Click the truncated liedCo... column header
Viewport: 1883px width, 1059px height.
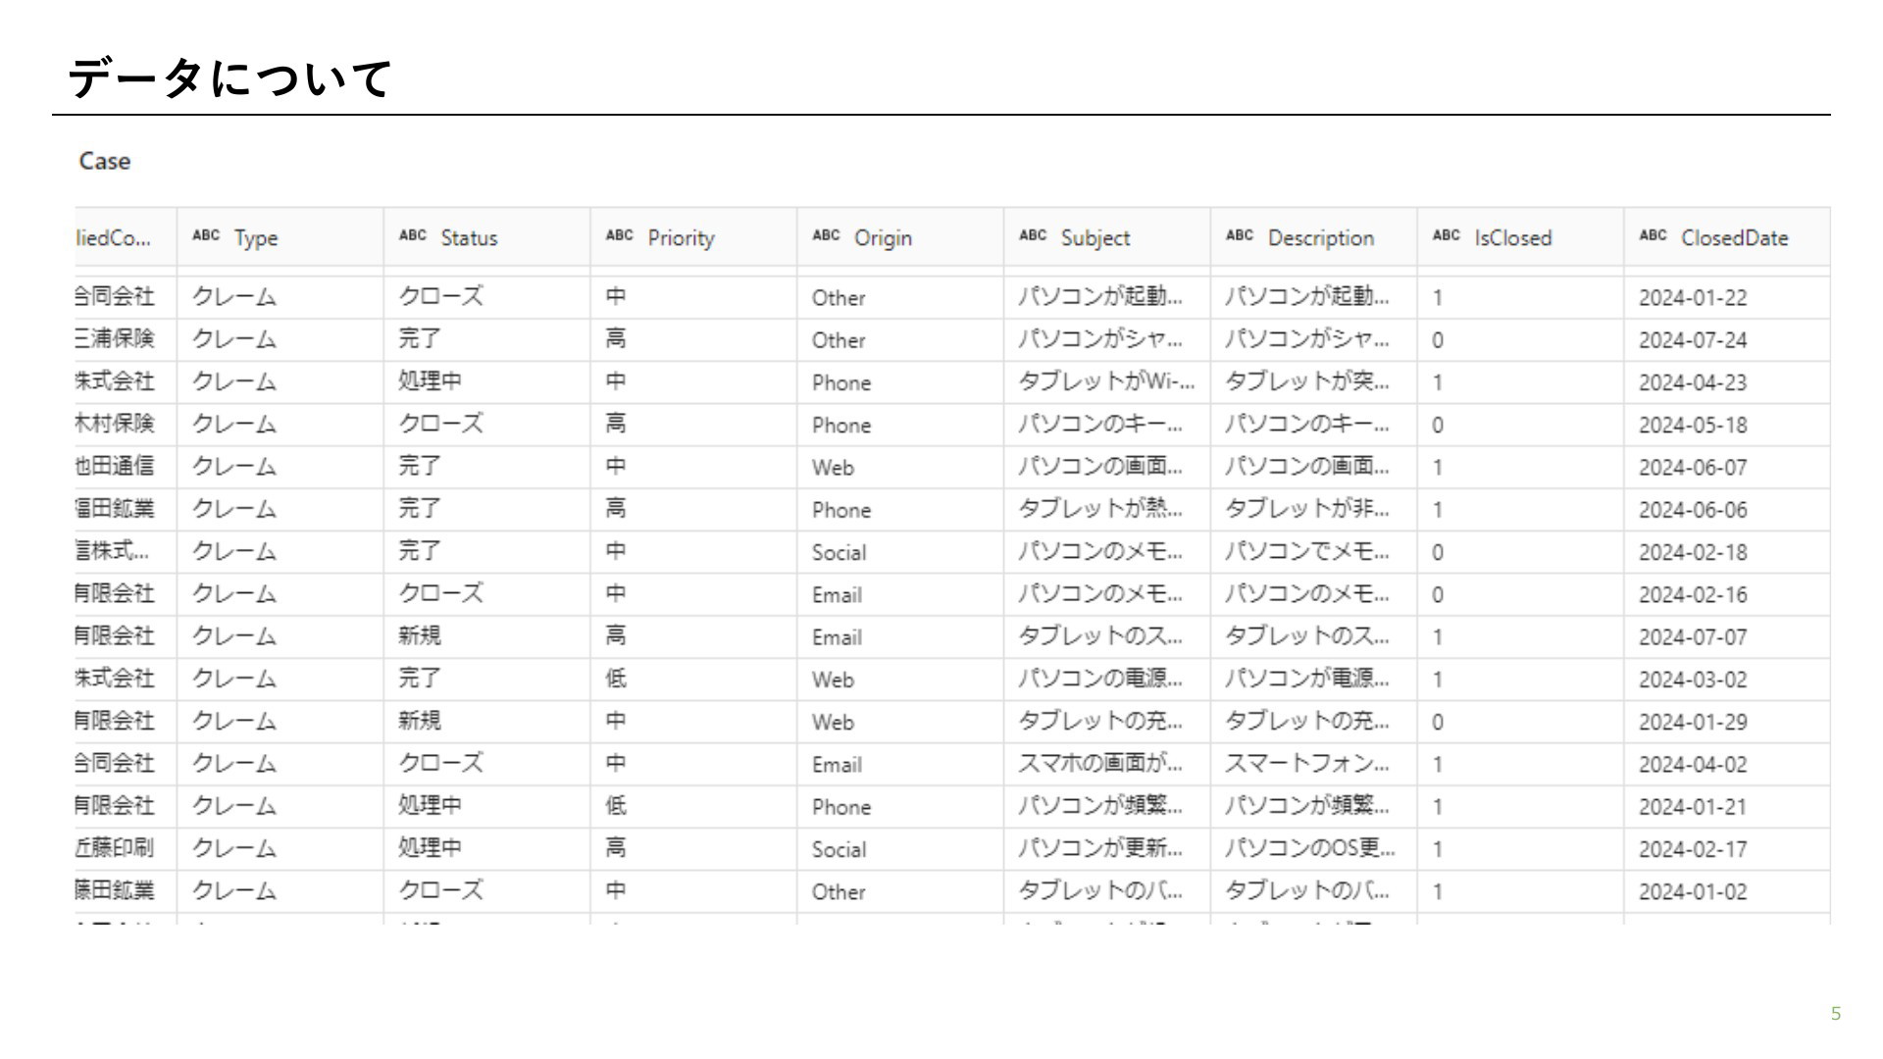click(113, 238)
